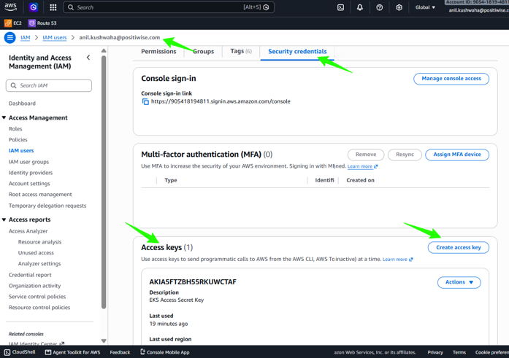Image resolution: width=509 pixels, height=358 pixels.
Task: Click the Route 53 shortcut icon
Action: [31, 23]
